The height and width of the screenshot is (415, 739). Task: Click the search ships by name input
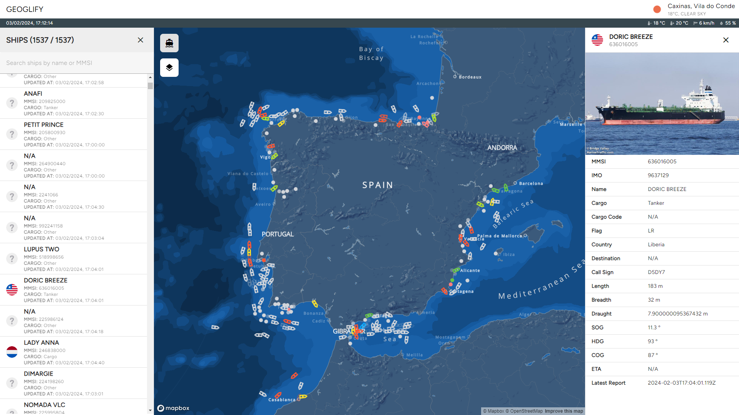pos(77,63)
